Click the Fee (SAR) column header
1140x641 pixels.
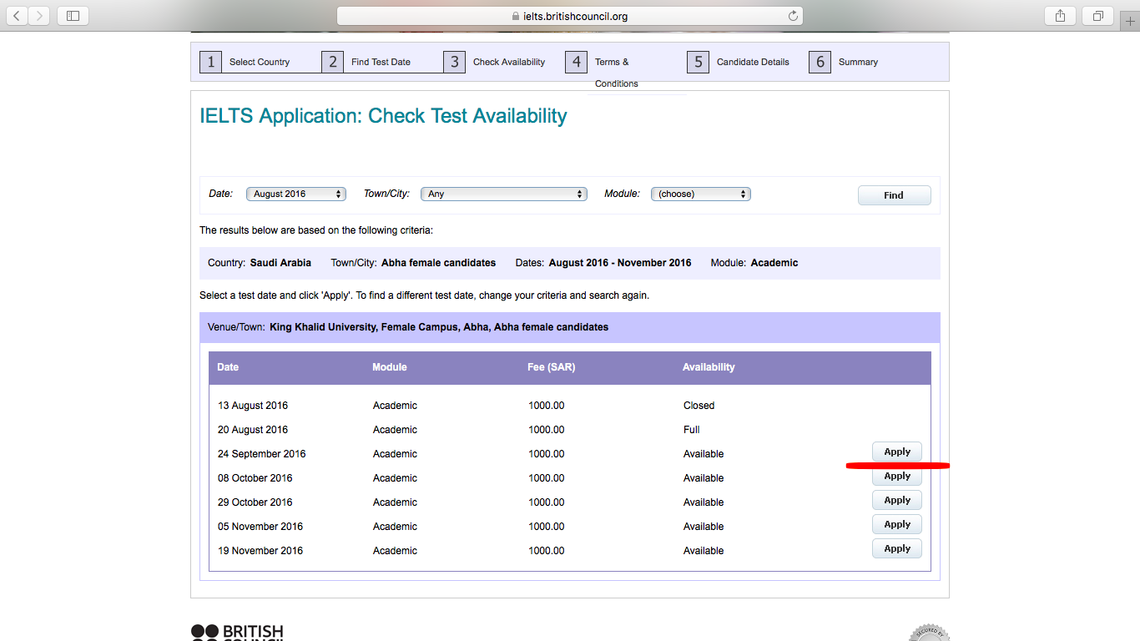[x=552, y=367]
